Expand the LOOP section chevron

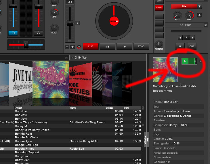(x=206, y=25)
